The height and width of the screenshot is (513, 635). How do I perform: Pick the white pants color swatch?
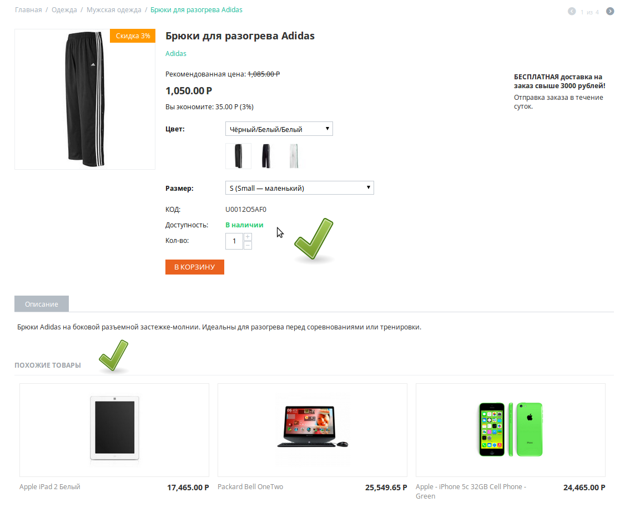pyautogui.click(x=294, y=156)
